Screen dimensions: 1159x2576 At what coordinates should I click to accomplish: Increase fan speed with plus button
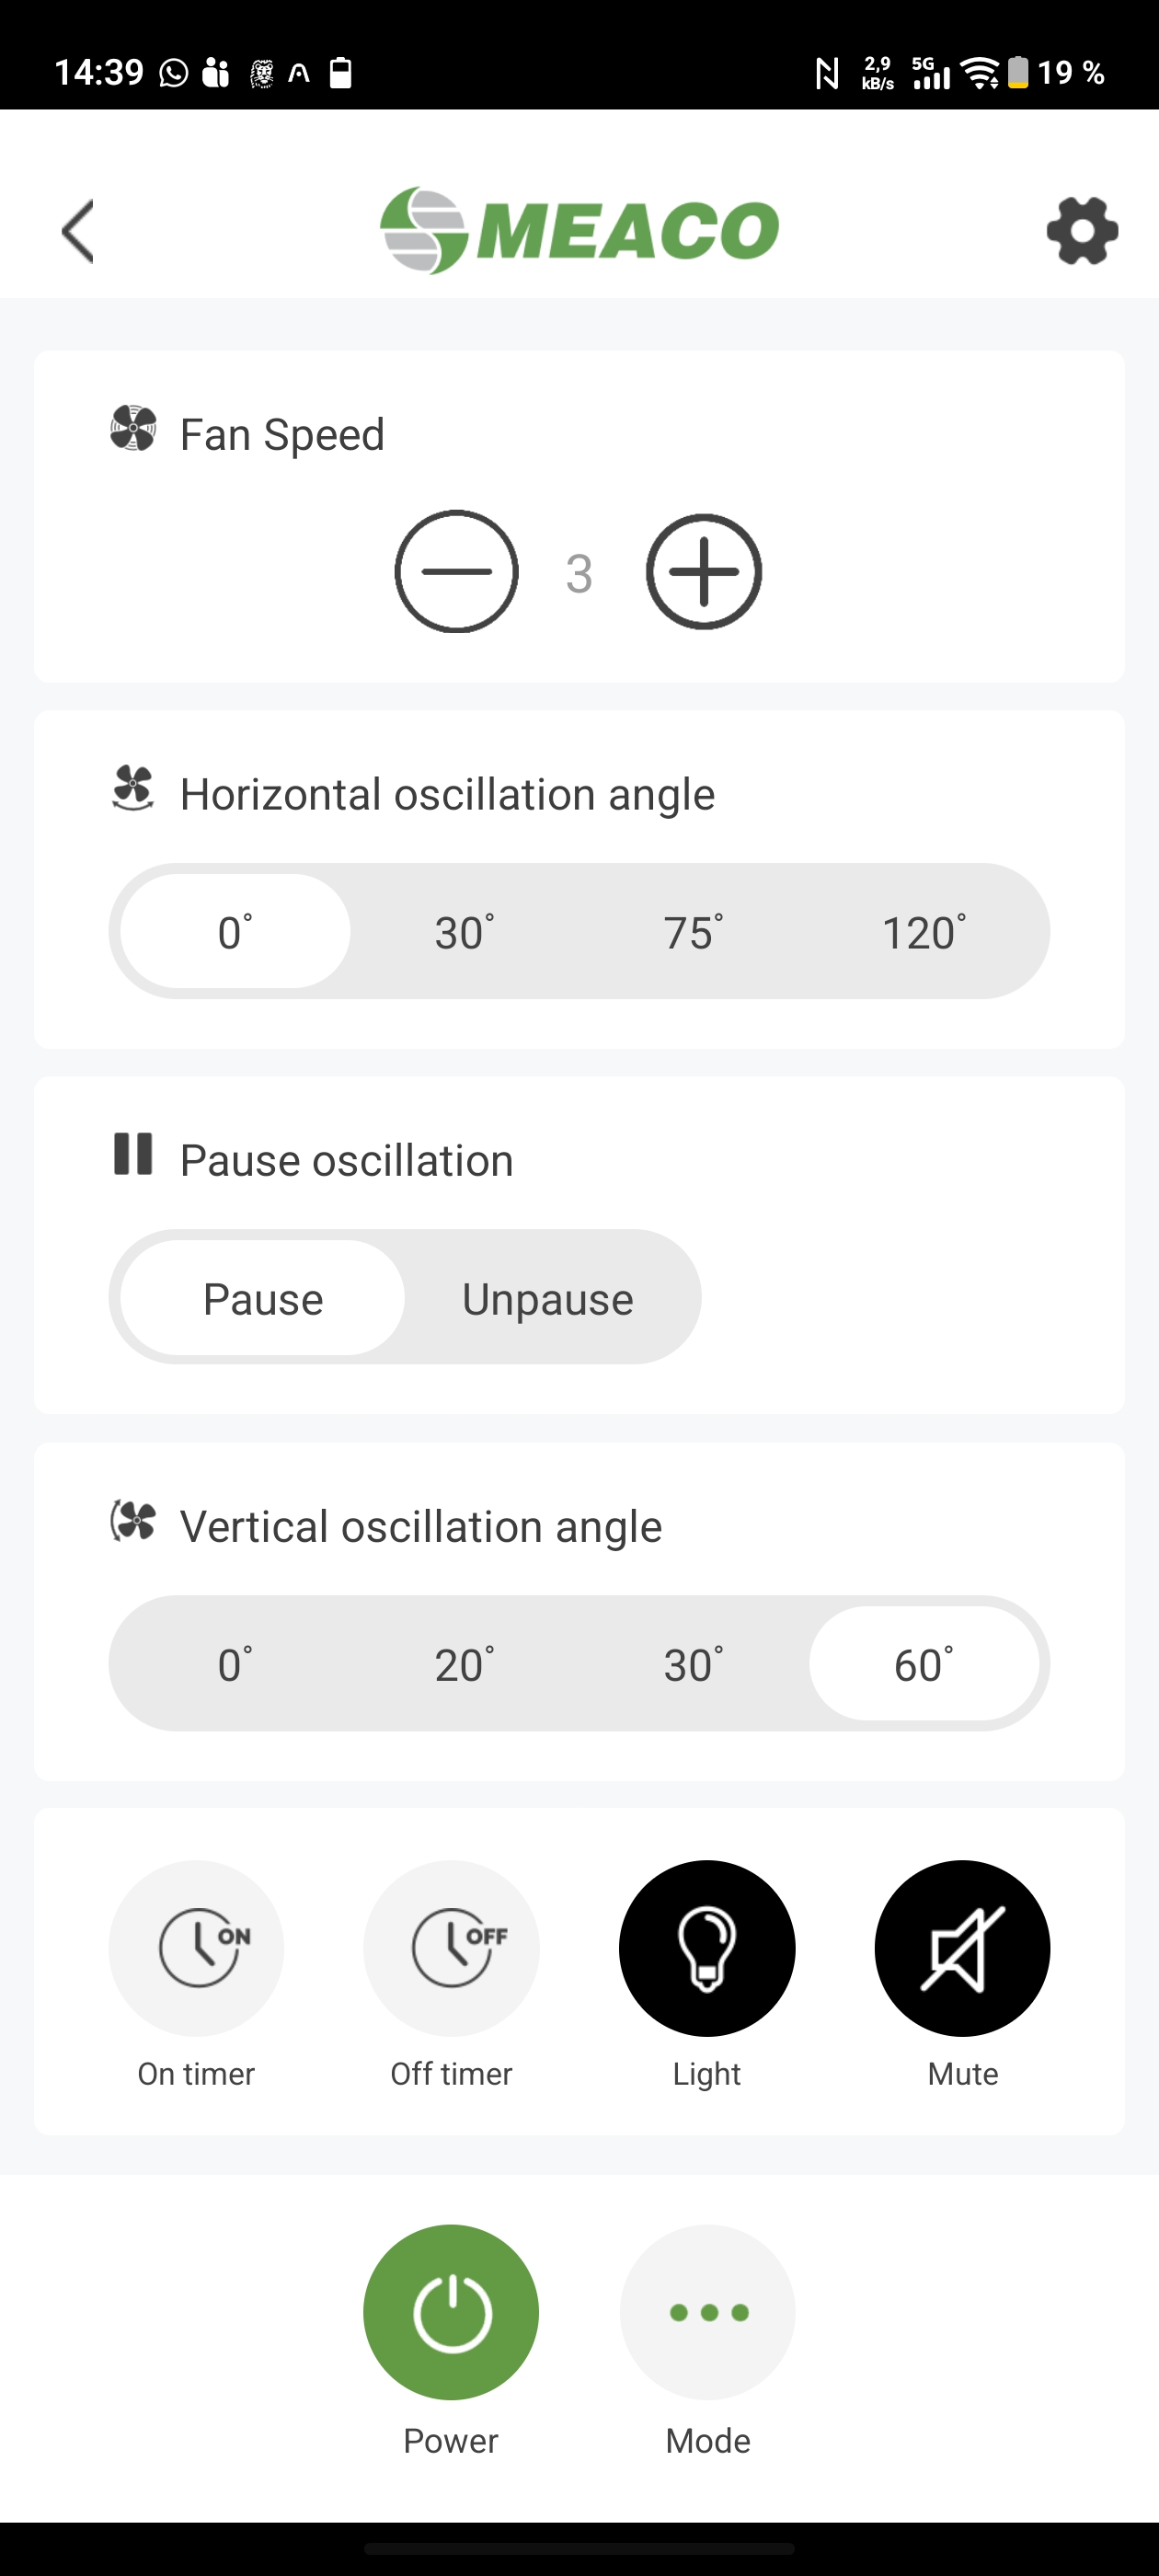coord(704,572)
